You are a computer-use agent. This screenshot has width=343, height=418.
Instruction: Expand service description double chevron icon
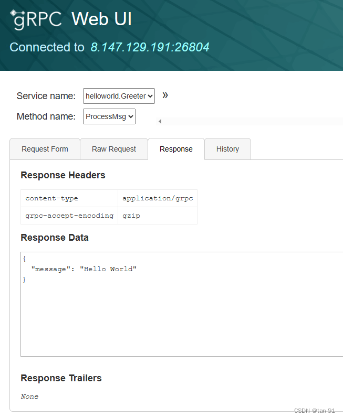tap(165, 95)
